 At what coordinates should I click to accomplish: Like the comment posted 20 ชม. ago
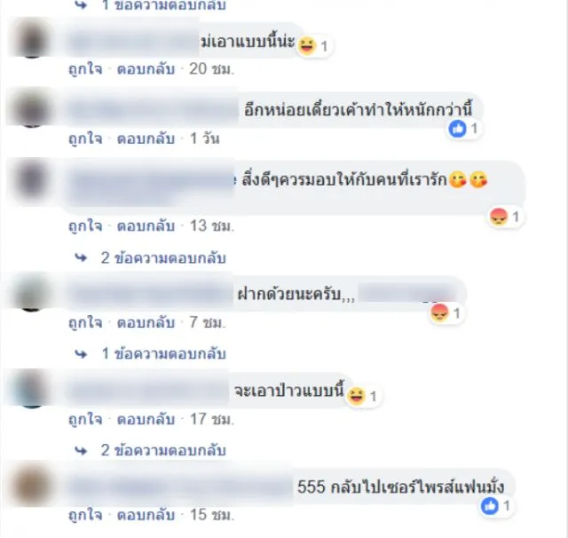click(85, 69)
